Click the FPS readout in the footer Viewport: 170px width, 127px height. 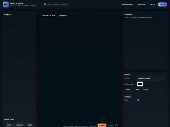[x=116, y=125]
